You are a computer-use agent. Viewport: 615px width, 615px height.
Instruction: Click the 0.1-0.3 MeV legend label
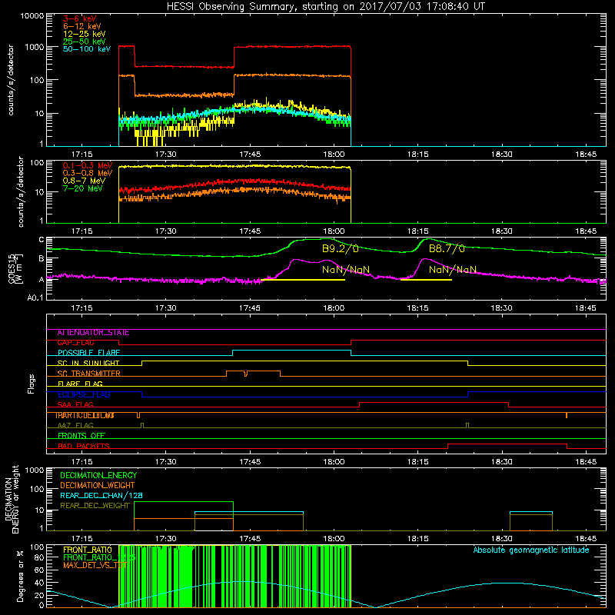pyautogui.click(x=88, y=165)
